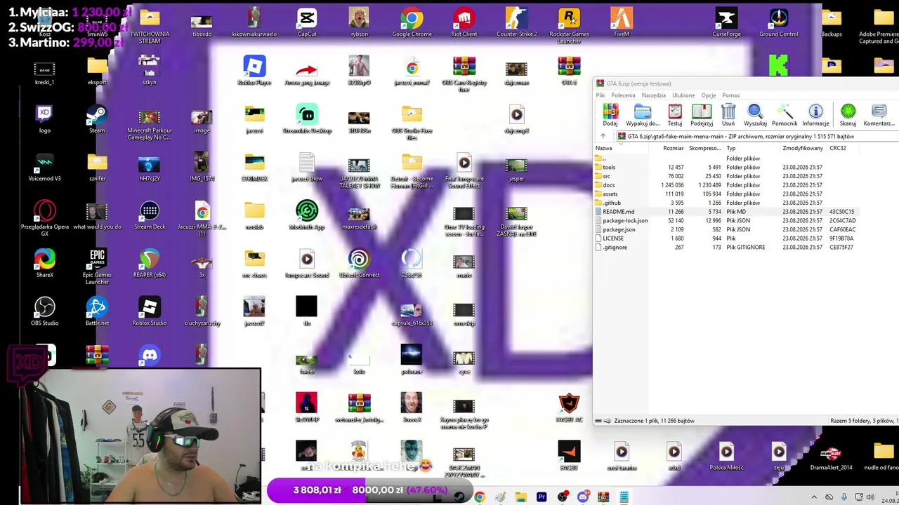Screen dimensions: 899x505
Task: Select the Ground Control desktop icon
Action: point(779,22)
